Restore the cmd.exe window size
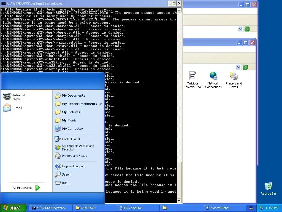Screen dimensions: 282x212 tap(174, 3)
